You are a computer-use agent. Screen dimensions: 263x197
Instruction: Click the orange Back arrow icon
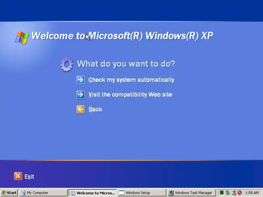tap(81, 109)
